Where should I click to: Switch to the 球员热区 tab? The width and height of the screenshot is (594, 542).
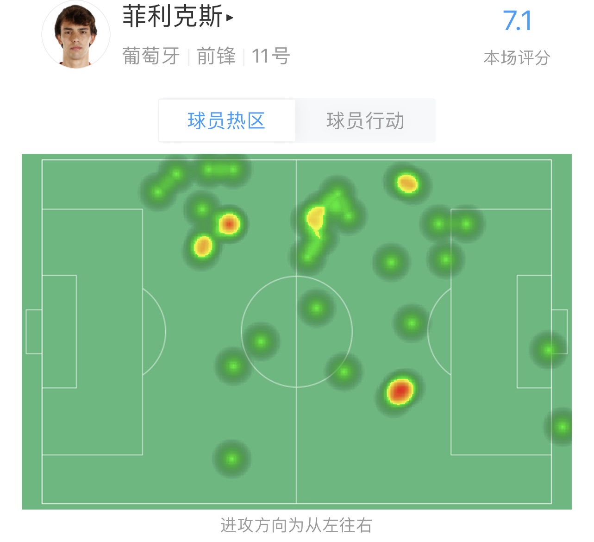coord(227,120)
